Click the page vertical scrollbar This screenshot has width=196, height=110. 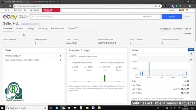tap(195, 26)
